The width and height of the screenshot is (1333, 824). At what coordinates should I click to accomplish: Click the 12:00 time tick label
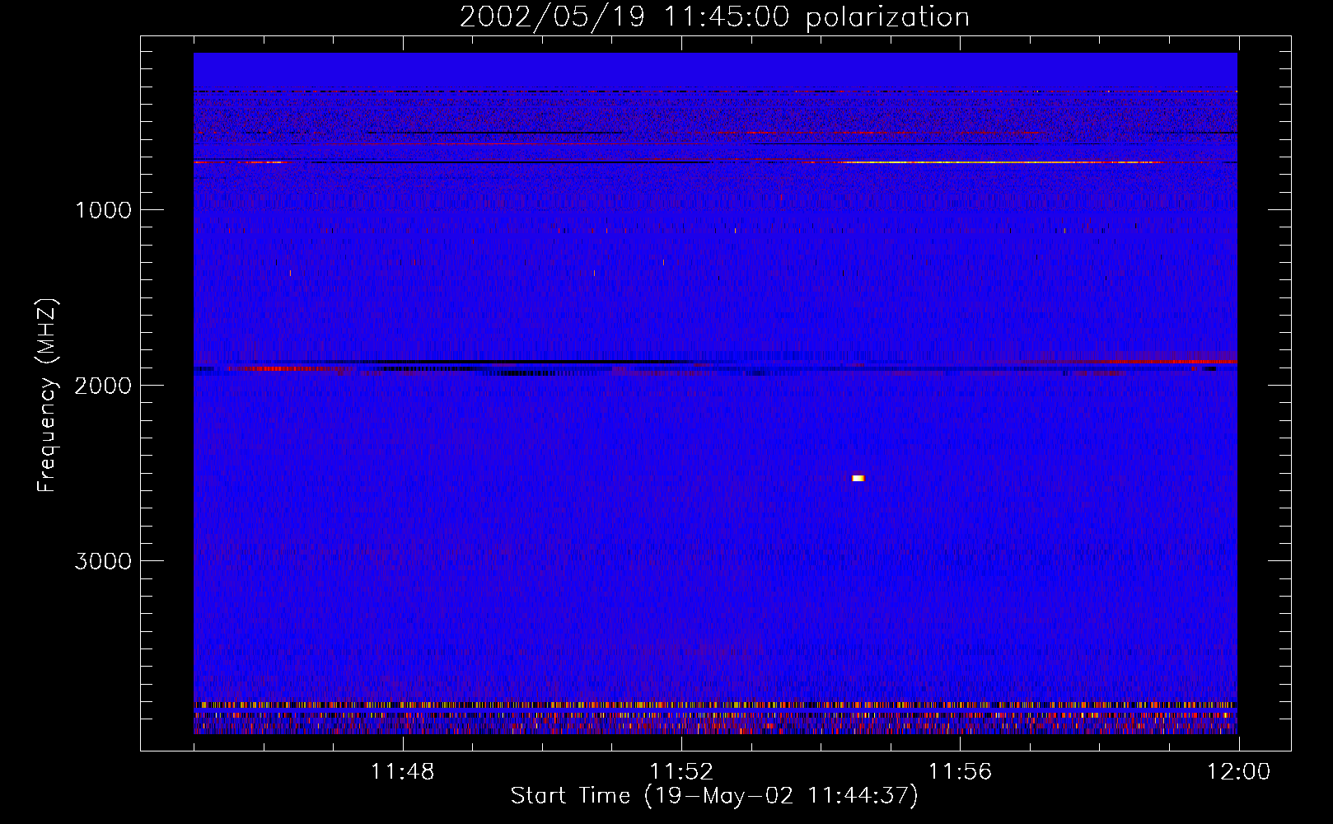tap(1238, 772)
